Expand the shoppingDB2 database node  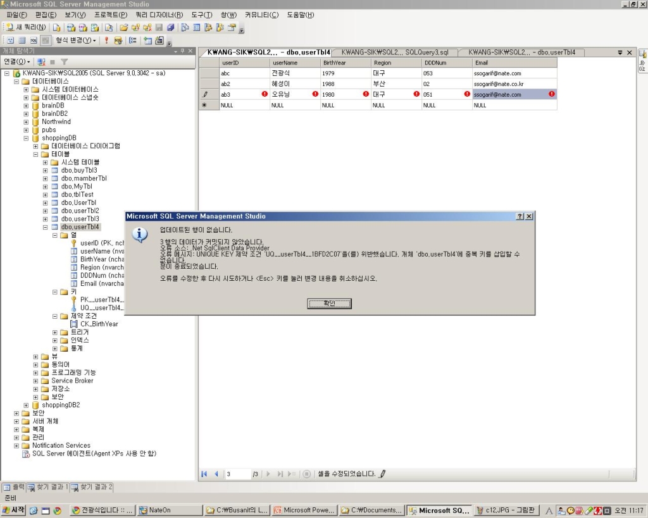click(x=26, y=405)
